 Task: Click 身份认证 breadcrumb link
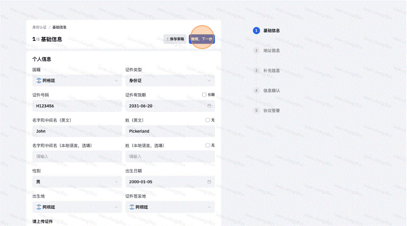pyautogui.click(x=39, y=27)
